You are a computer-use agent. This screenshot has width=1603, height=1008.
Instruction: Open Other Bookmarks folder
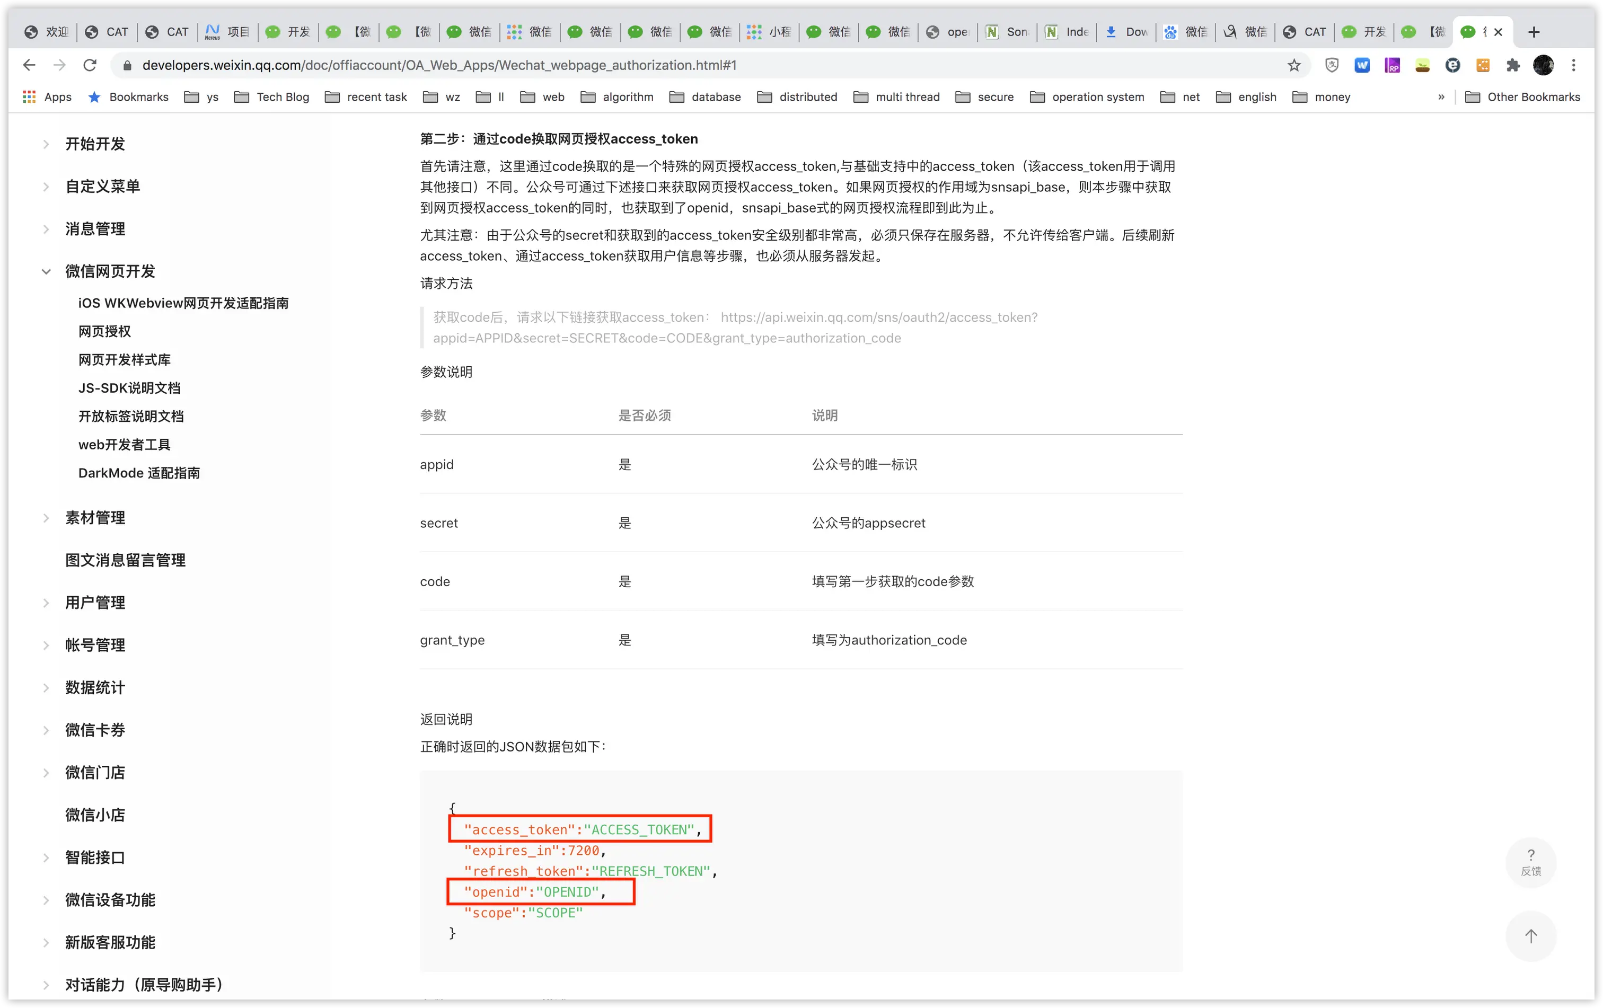(1522, 97)
